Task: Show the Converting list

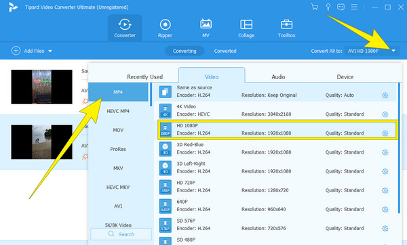Action: click(x=185, y=51)
